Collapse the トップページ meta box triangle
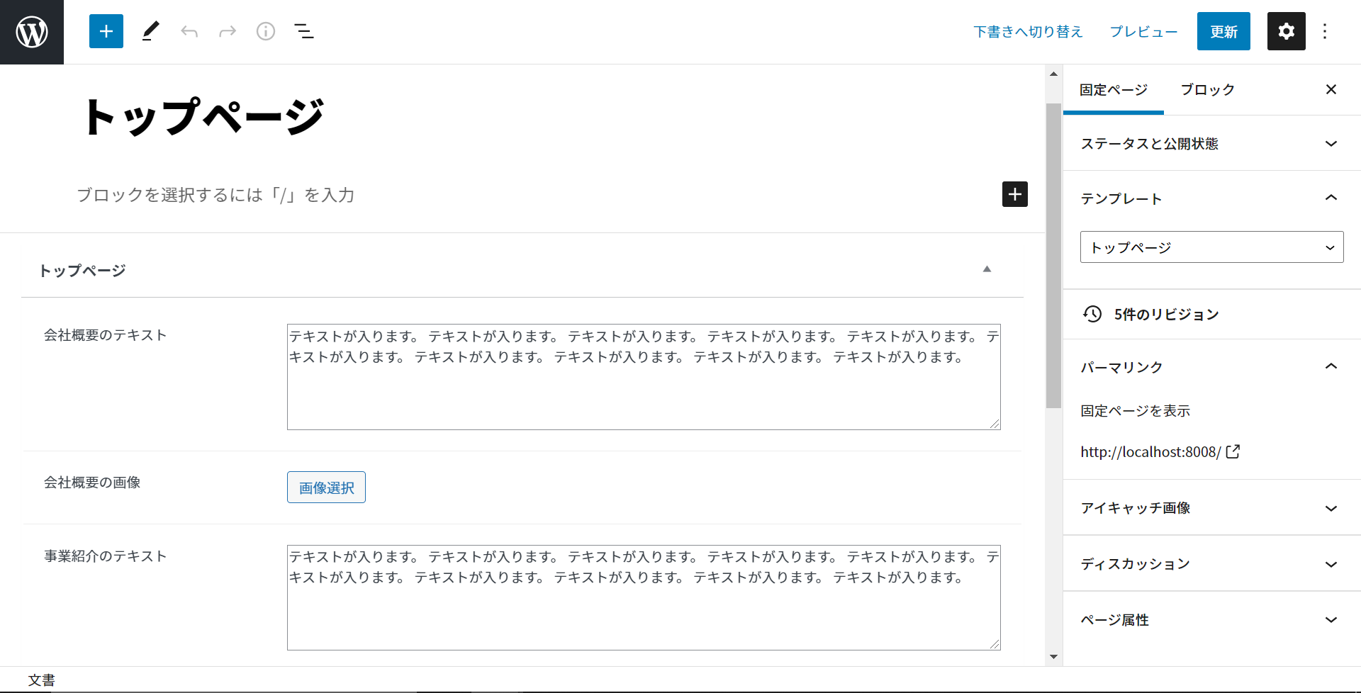 (987, 269)
